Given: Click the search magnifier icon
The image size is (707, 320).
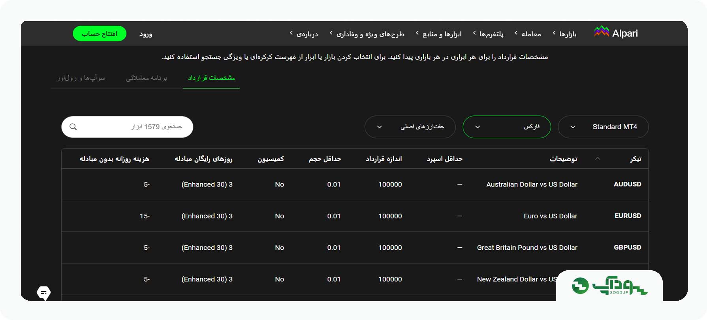Looking at the screenshot, I should click(73, 127).
